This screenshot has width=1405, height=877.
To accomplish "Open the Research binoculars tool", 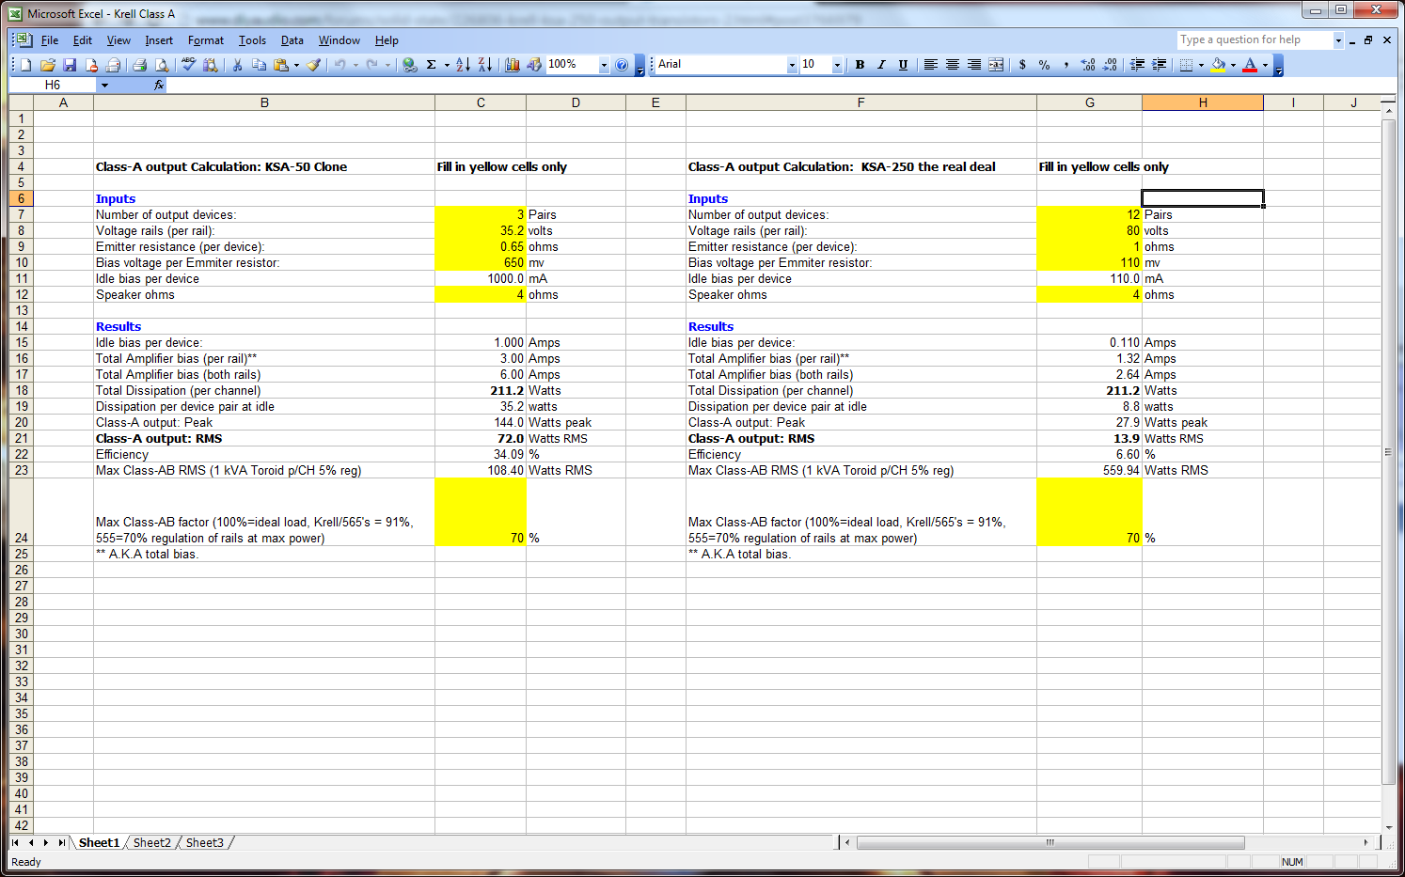I will click(210, 65).
